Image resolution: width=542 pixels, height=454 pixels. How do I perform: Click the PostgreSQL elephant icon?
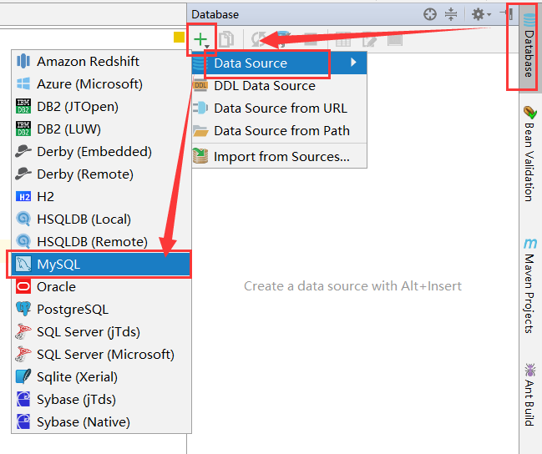coord(23,309)
